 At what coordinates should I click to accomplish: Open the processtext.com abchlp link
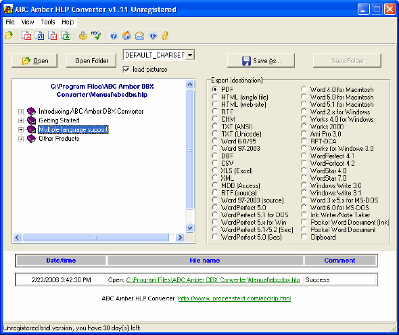235,298
